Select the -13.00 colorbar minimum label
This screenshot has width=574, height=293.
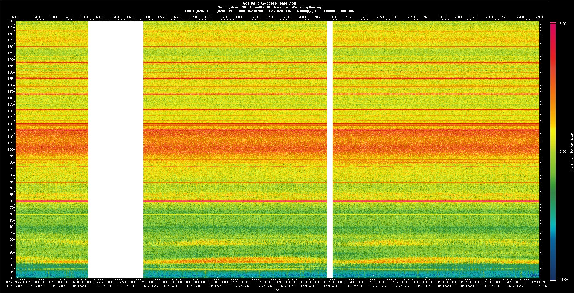(563, 280)
